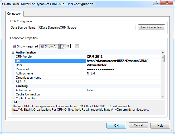
Task: Toggle Show Required properties filter
Action: click(x=25, y=46)
